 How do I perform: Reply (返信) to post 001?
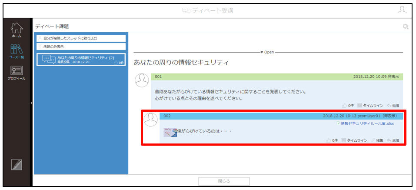[393, 106]
